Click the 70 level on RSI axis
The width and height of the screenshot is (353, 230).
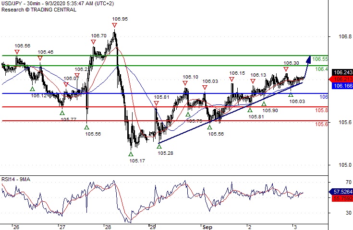[x=349, y=182]
